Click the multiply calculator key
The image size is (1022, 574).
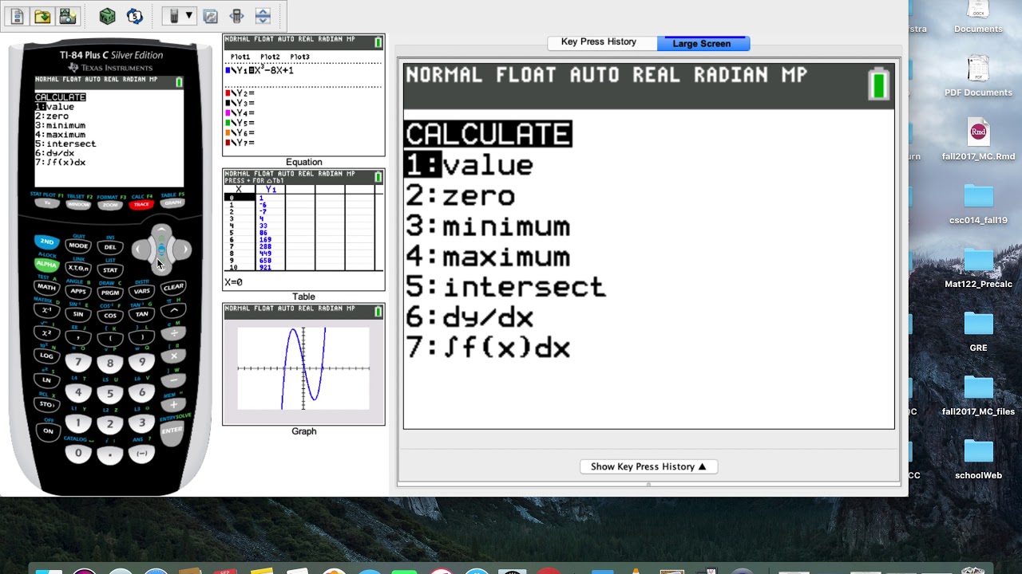click(173, 356)
